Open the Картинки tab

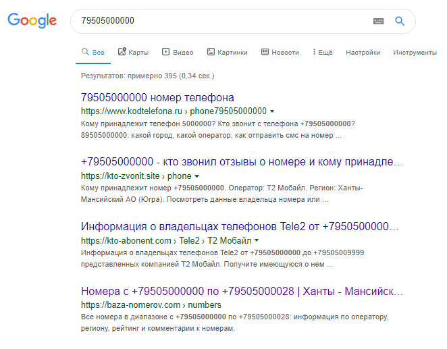(x=227, y=53)
